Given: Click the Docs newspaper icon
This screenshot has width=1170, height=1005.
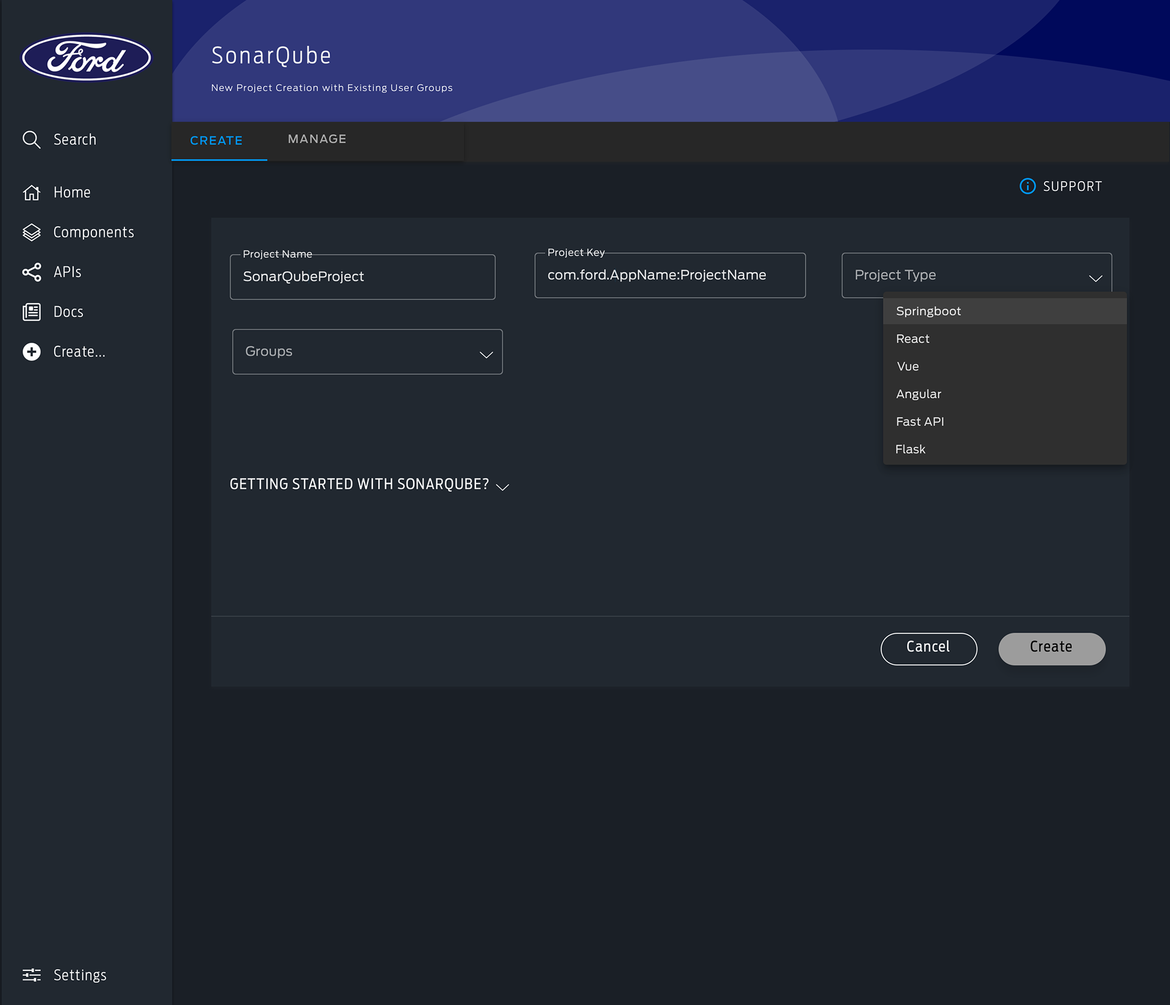Looking at the screenshot, I should [x=31, y=312].
